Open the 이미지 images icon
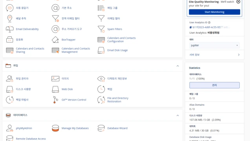Screen dimensions: 250x141 click(x=55, y=79)
